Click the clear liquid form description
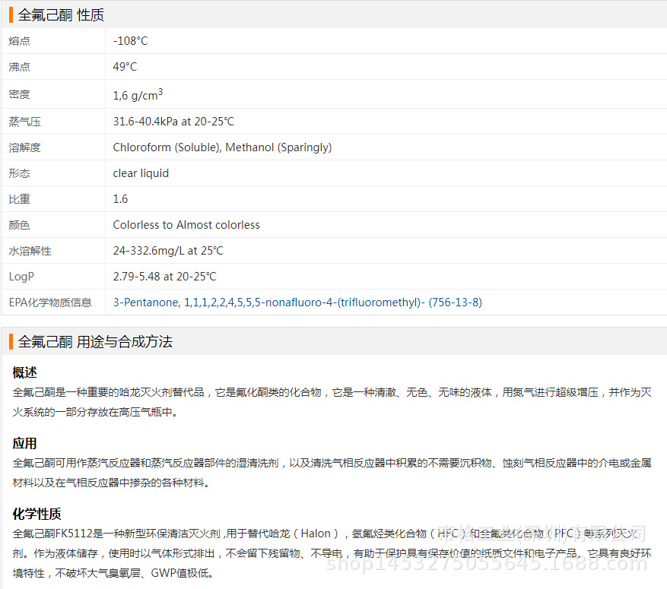Screen dimensions: 667x589 click(141, 173)
